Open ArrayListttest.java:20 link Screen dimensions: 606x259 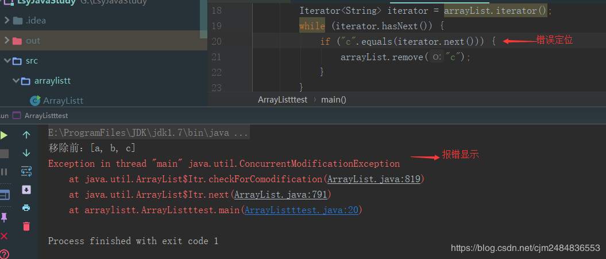(302, 210)
